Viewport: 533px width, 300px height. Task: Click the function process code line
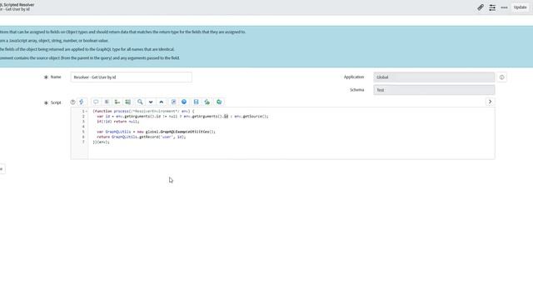click(143, 111)
